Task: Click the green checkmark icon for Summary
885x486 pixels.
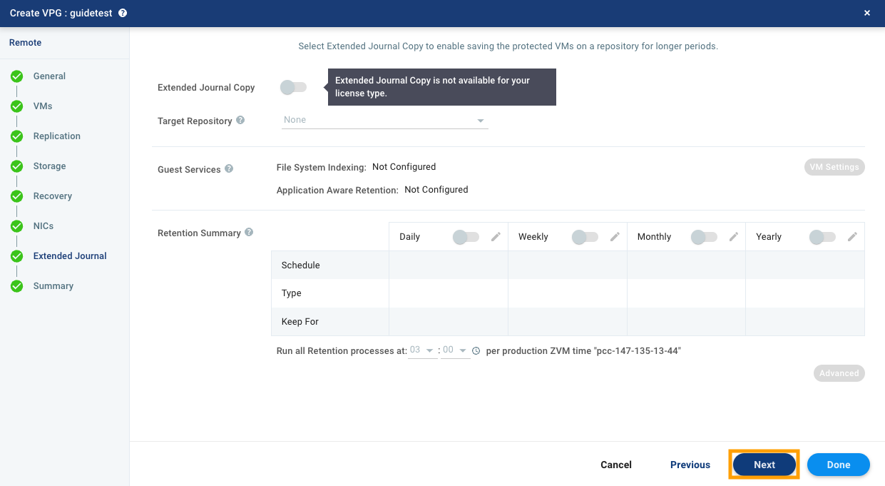Action: [17, 286]
